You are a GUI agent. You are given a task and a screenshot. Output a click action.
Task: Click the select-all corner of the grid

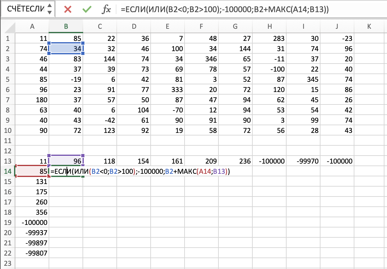coord(8,27)
